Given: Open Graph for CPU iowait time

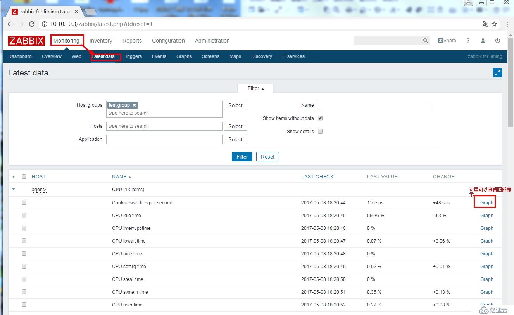Looking at the screenshot, I should click(486, 241).
